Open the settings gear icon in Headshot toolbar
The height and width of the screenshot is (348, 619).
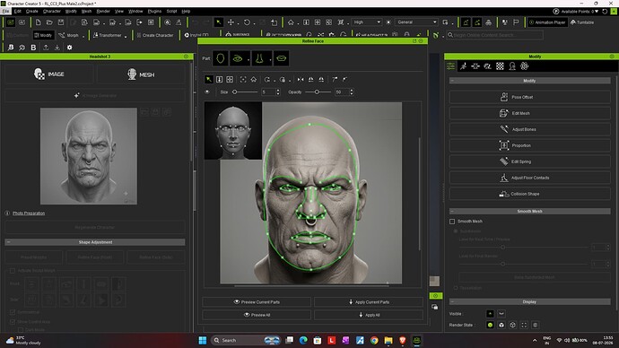click(x=69, y=48)
